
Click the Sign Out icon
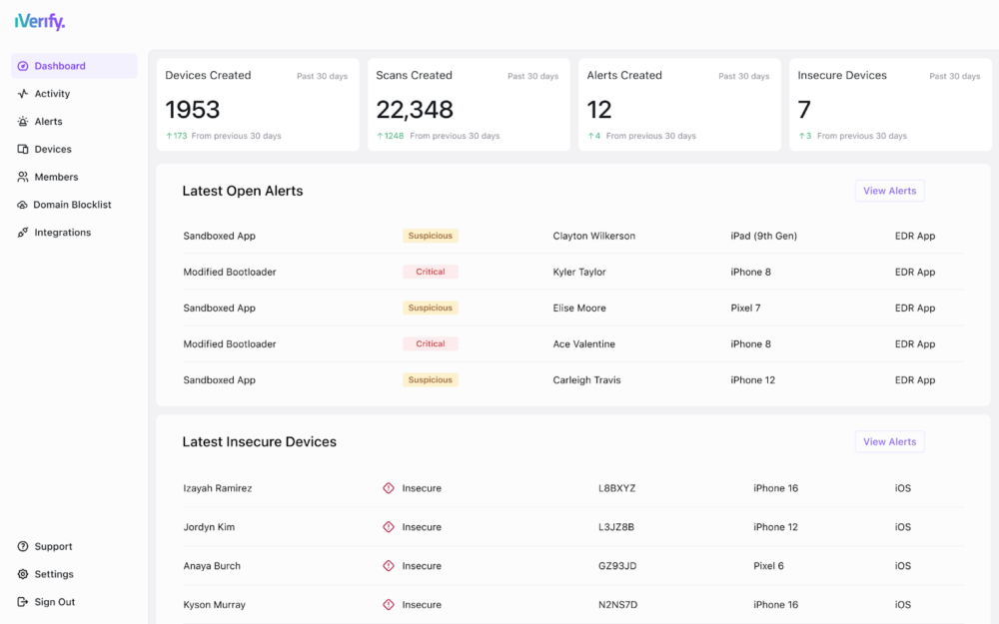click(23, 602)
